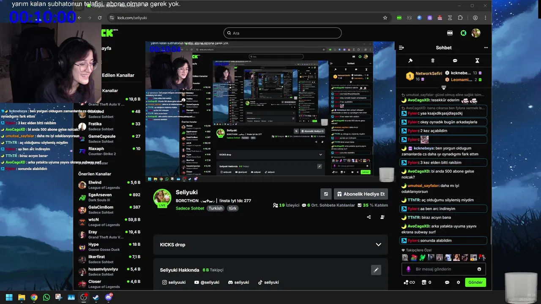Click the clip icon beside Abonelik Hediye Et
This screenshot has height=304, width=541.
pyautogui.click(x=326, y=194)
